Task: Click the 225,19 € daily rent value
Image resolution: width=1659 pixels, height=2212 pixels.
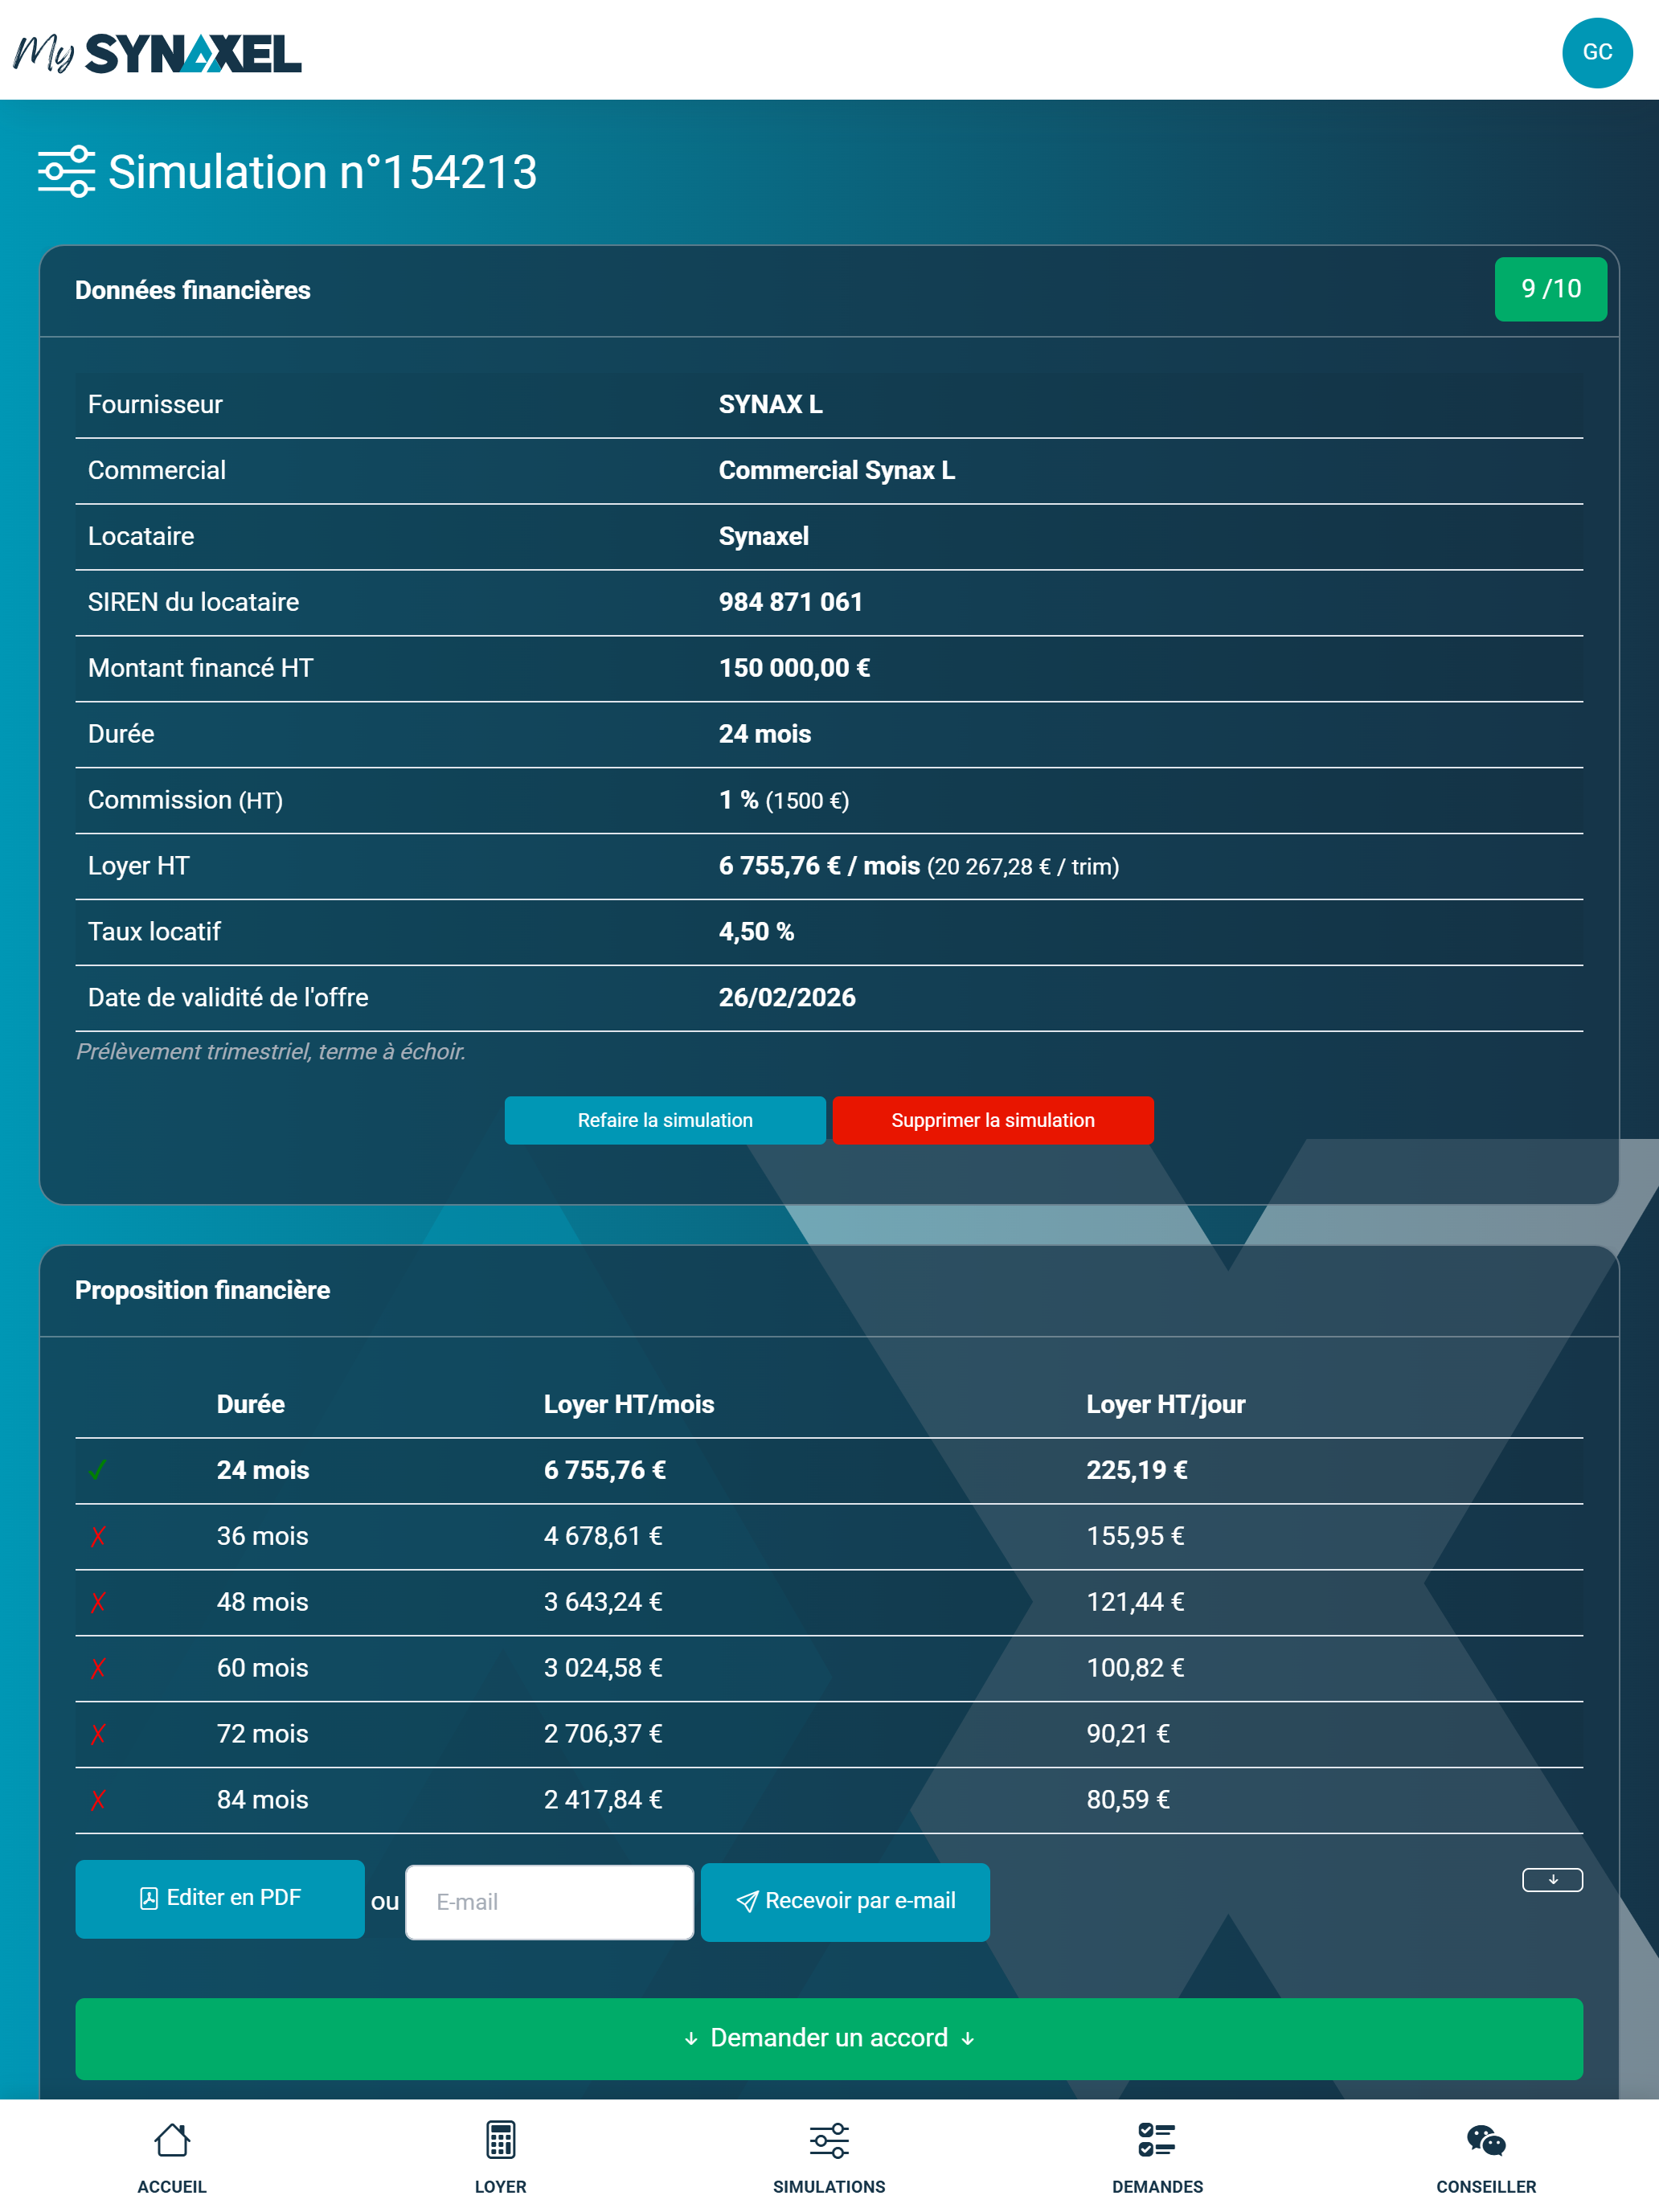Action: click(x=1137, y=1470)
